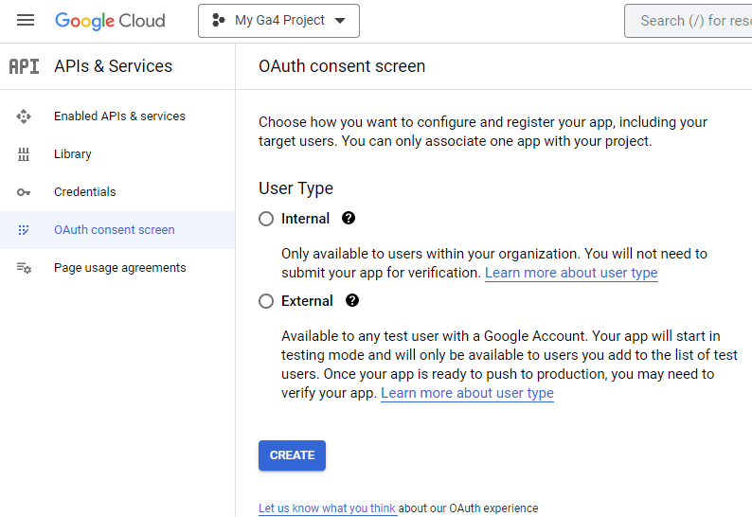Open the My Ga4 Project dropdown
Screen dimensions: 752x517
click(x=278, y=21)
